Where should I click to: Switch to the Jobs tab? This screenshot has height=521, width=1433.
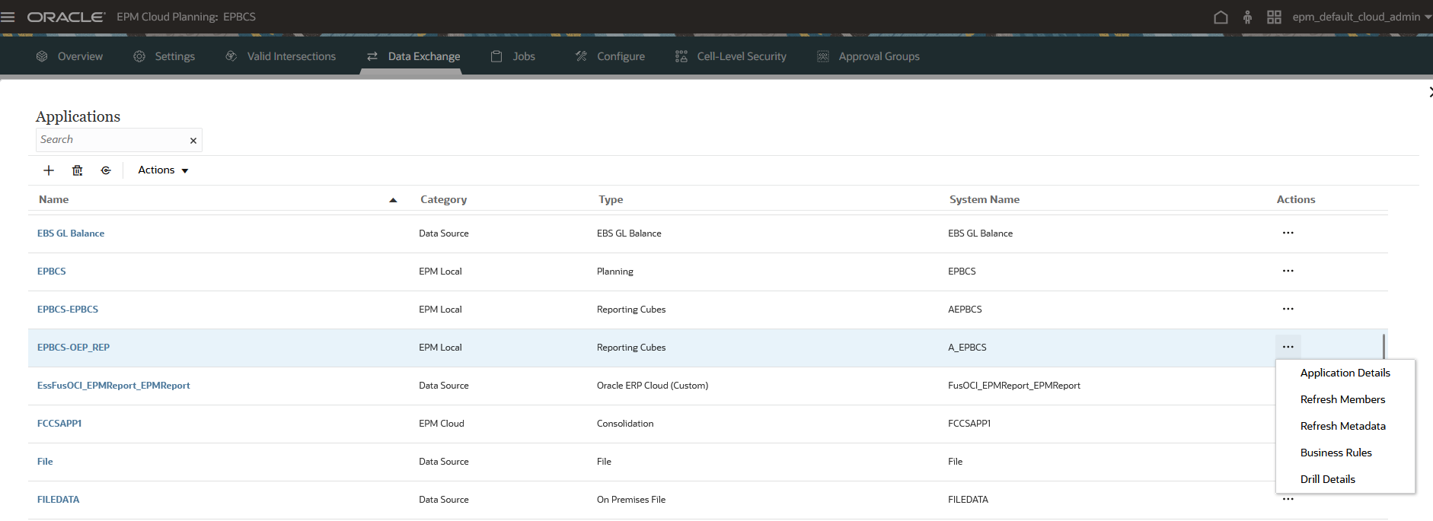(513, 56)
